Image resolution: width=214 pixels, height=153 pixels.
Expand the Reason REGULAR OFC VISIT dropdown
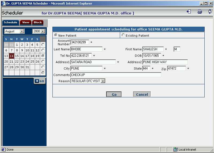click(103, 81)
